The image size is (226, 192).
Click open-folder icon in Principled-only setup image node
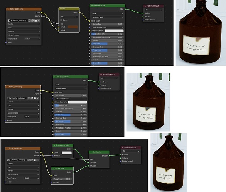click(x=35, y=98)
